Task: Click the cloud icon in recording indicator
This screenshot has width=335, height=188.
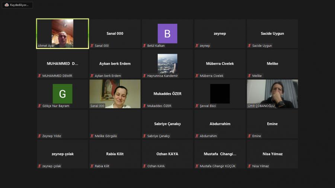Action: coord(7,5)
